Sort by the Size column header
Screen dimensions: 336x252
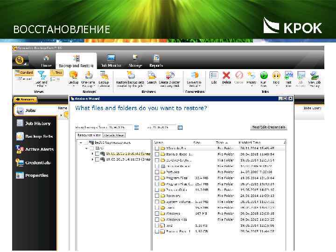pos(197,142)
